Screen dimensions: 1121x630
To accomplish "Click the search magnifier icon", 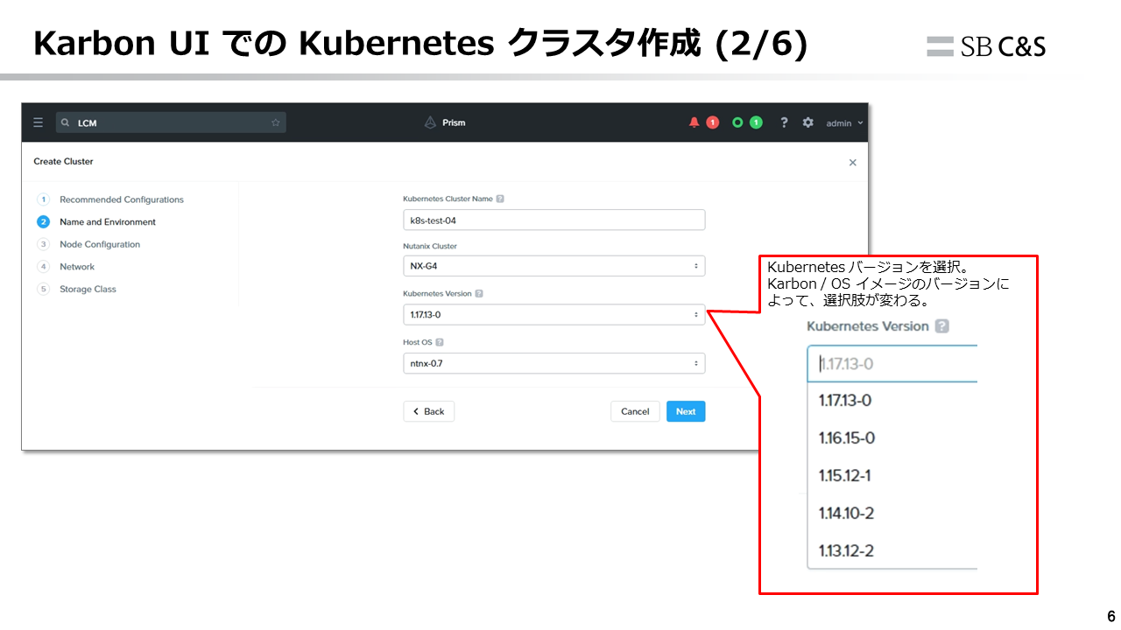I will pyautogui.click(x=66, y=122).
